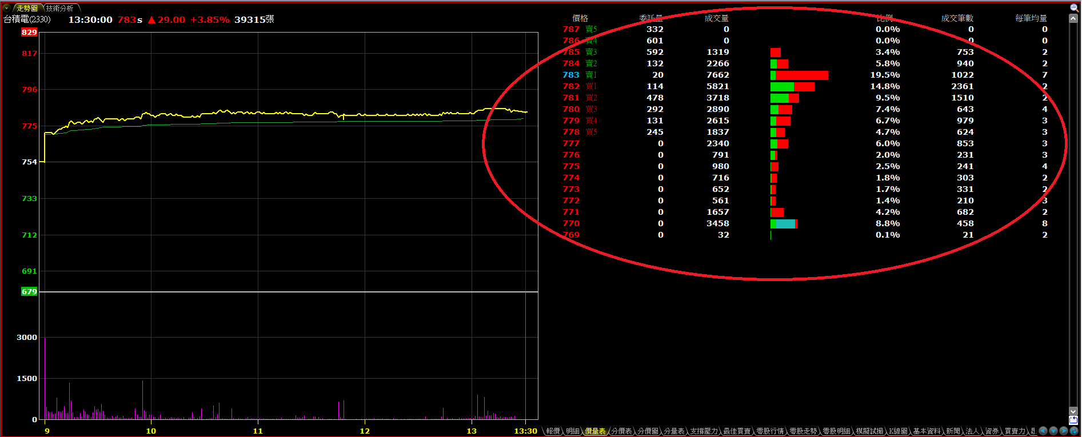Select the 走勢圖 tab

pos(27,8)
